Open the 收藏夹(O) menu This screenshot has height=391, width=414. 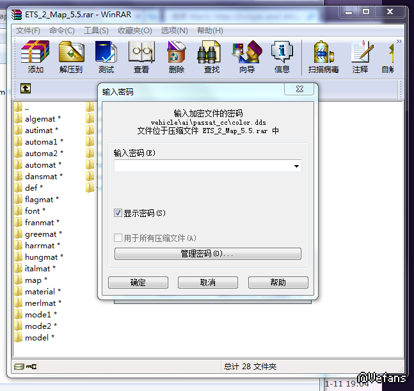(134, 31)
